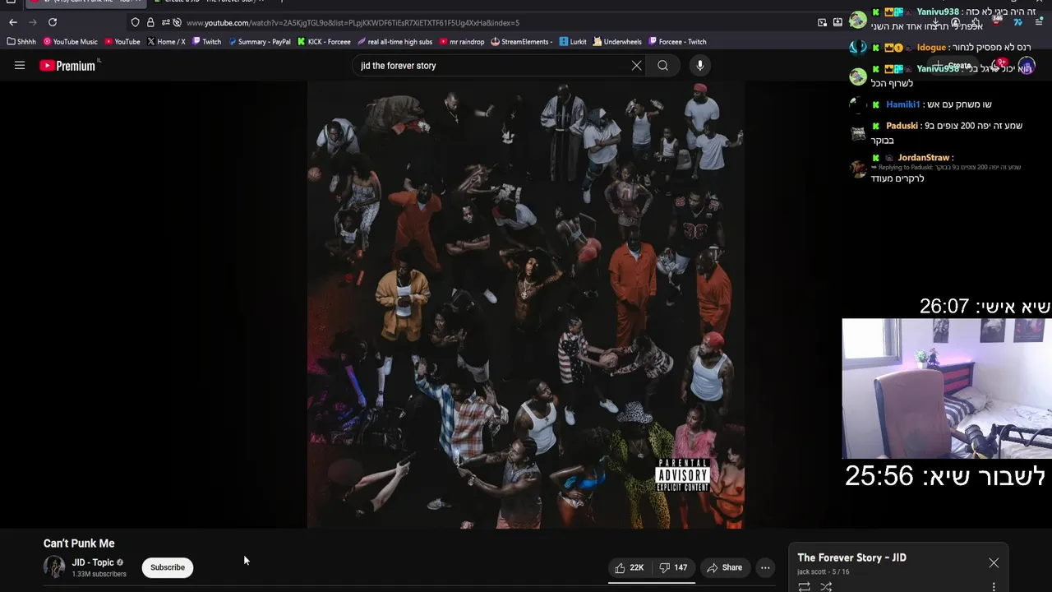The height and width of the screenshot is (592, 1052).
Task: Click the YouTube Premium logo
Action: [x=69, y=66]
